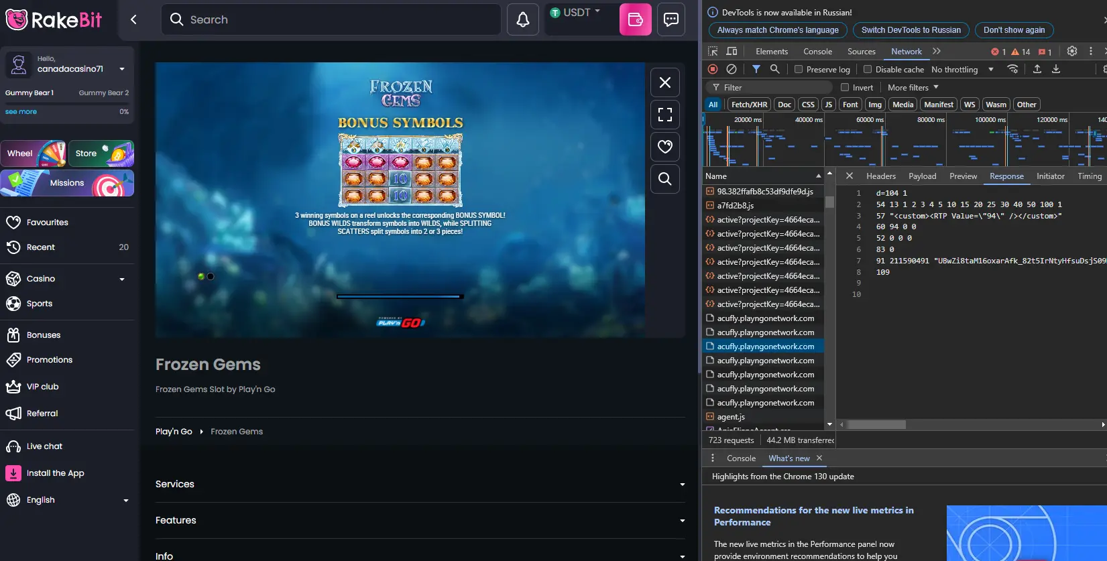Screen dimensions: 1107x561
Task: Tick the Invert filter checkbox
Action: [845, 87]
